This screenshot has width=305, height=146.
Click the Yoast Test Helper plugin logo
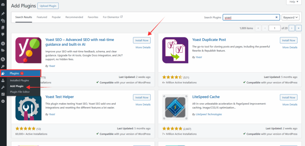tap(28, 107)
